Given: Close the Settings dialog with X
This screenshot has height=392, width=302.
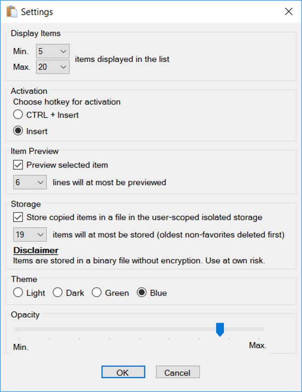Looking at the screenshot, I should coord(289,12).
